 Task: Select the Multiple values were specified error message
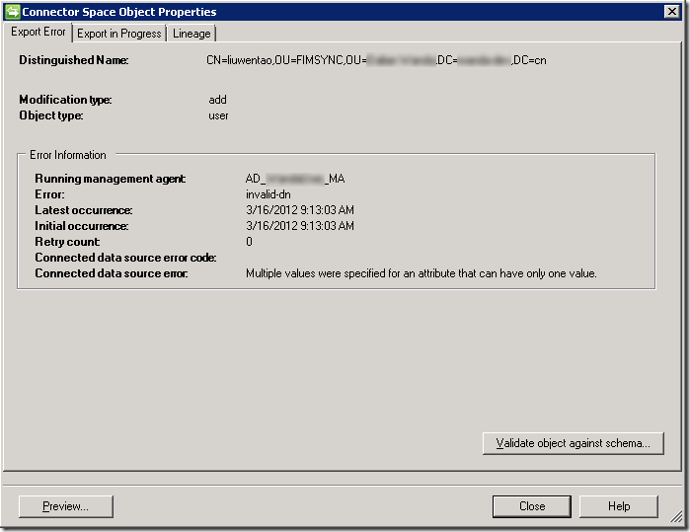point(422,273)
